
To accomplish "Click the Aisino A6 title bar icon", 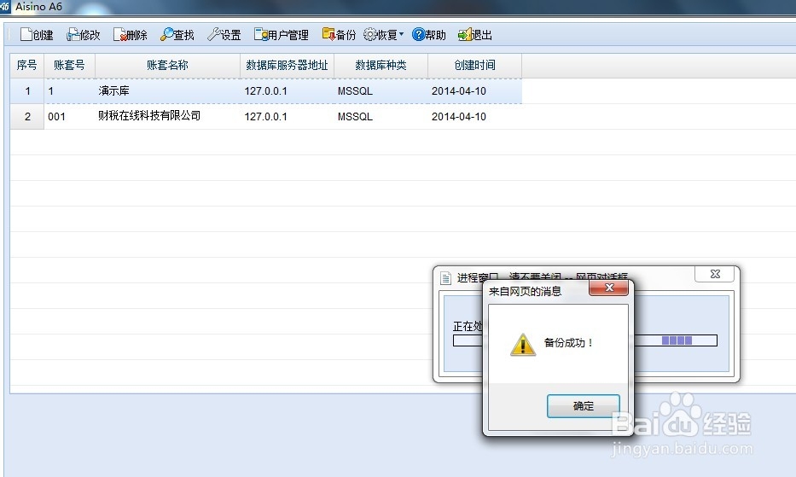I will coord(4,7).
